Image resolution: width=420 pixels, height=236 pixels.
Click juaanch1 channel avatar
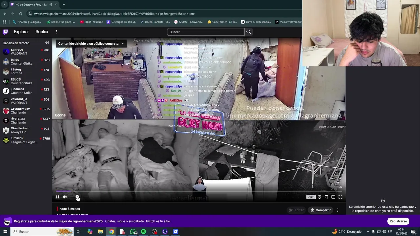[6, 91]
